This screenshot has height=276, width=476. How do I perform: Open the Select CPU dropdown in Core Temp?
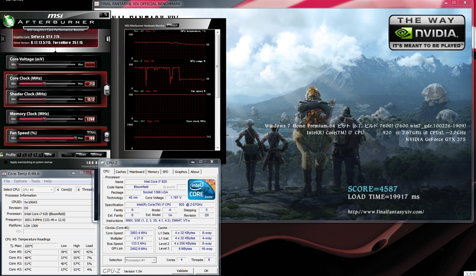point(38,189)
